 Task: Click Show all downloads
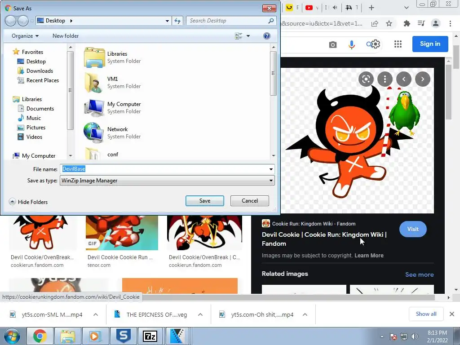click(x=426, y=314)
